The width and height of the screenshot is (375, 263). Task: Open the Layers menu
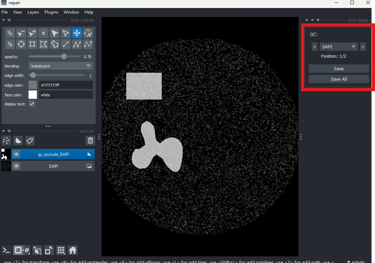click(x=33, y=12)
